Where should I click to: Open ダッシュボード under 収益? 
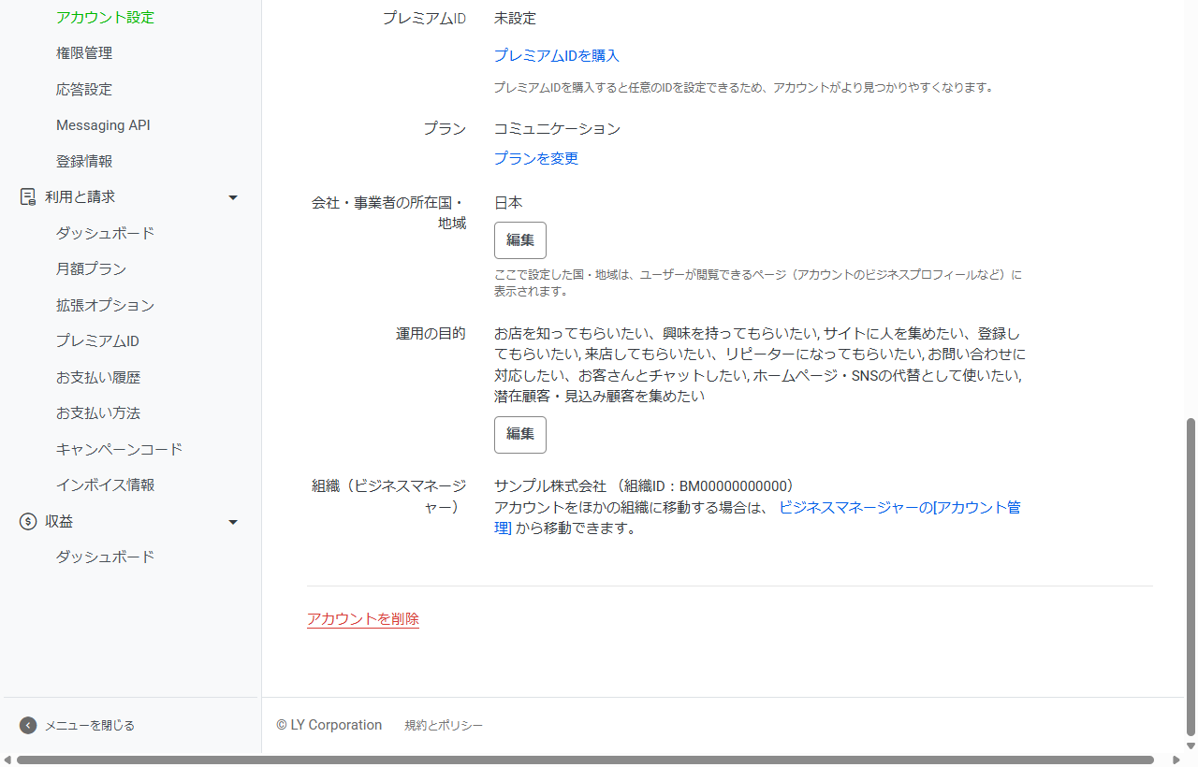click(x=105, y=557)
